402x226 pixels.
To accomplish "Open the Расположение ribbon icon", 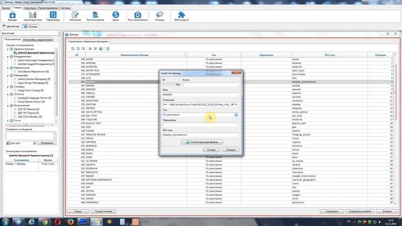I will pyautogui.click(x=95, y=16).
